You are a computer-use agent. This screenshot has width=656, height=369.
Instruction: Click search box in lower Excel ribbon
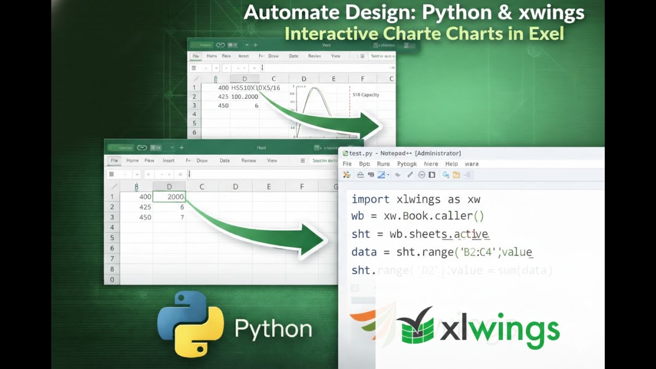(x=324, y=160)
